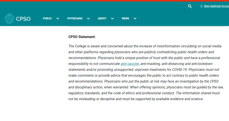The width and height of the screenshot is (229, 121).
Task: Click the CPSO wordmark text
Action: point(23,19)
